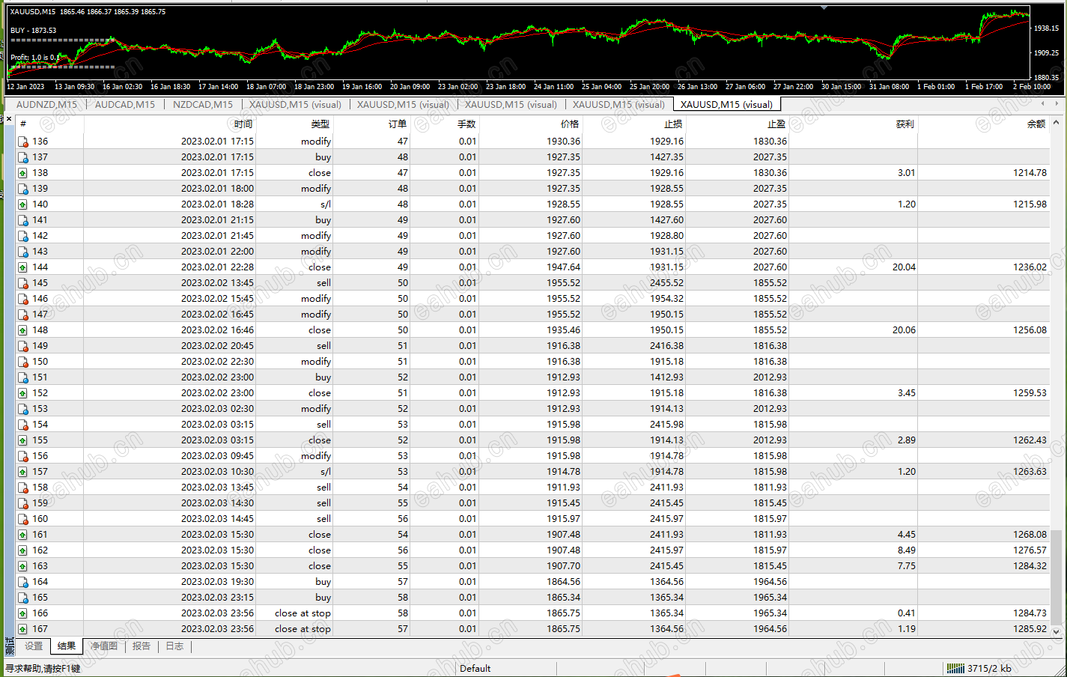This screenshot has width=1067, height=677.
Task: Click the time cell 2023.02.01 18:28
Action: tap(217, 204)
